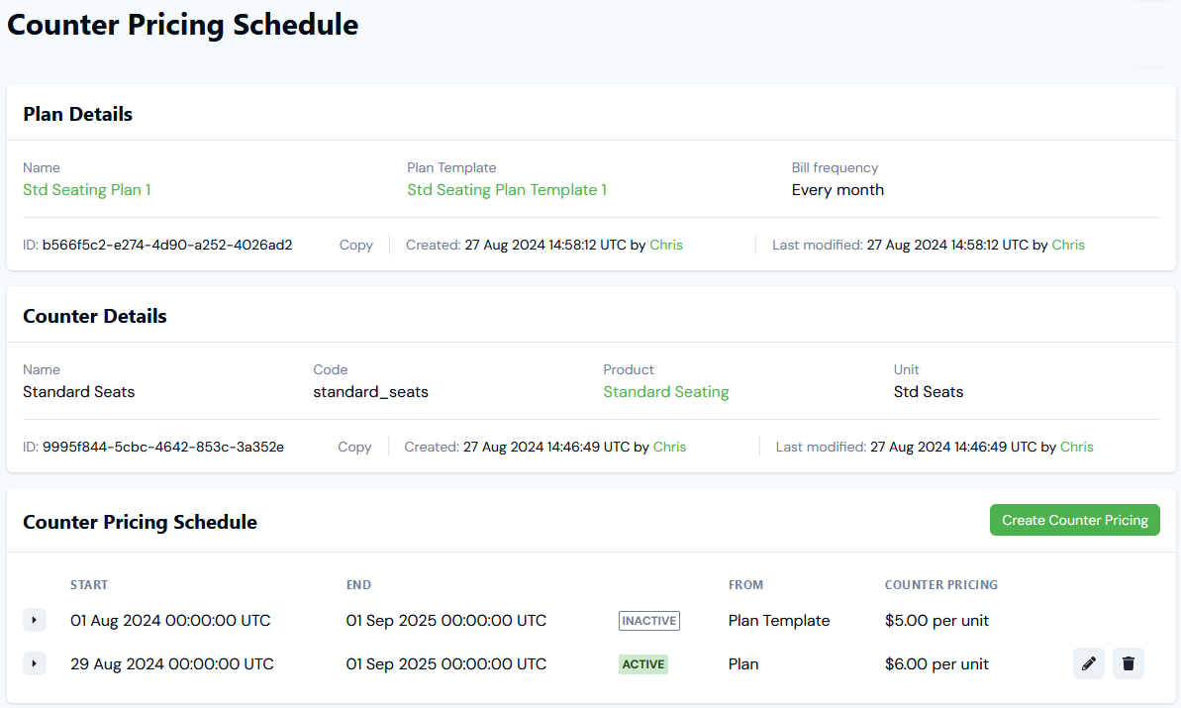Screen dimensions: 1181x708
Task: Copy the Plan Details ID
Action: click(355, 245)
